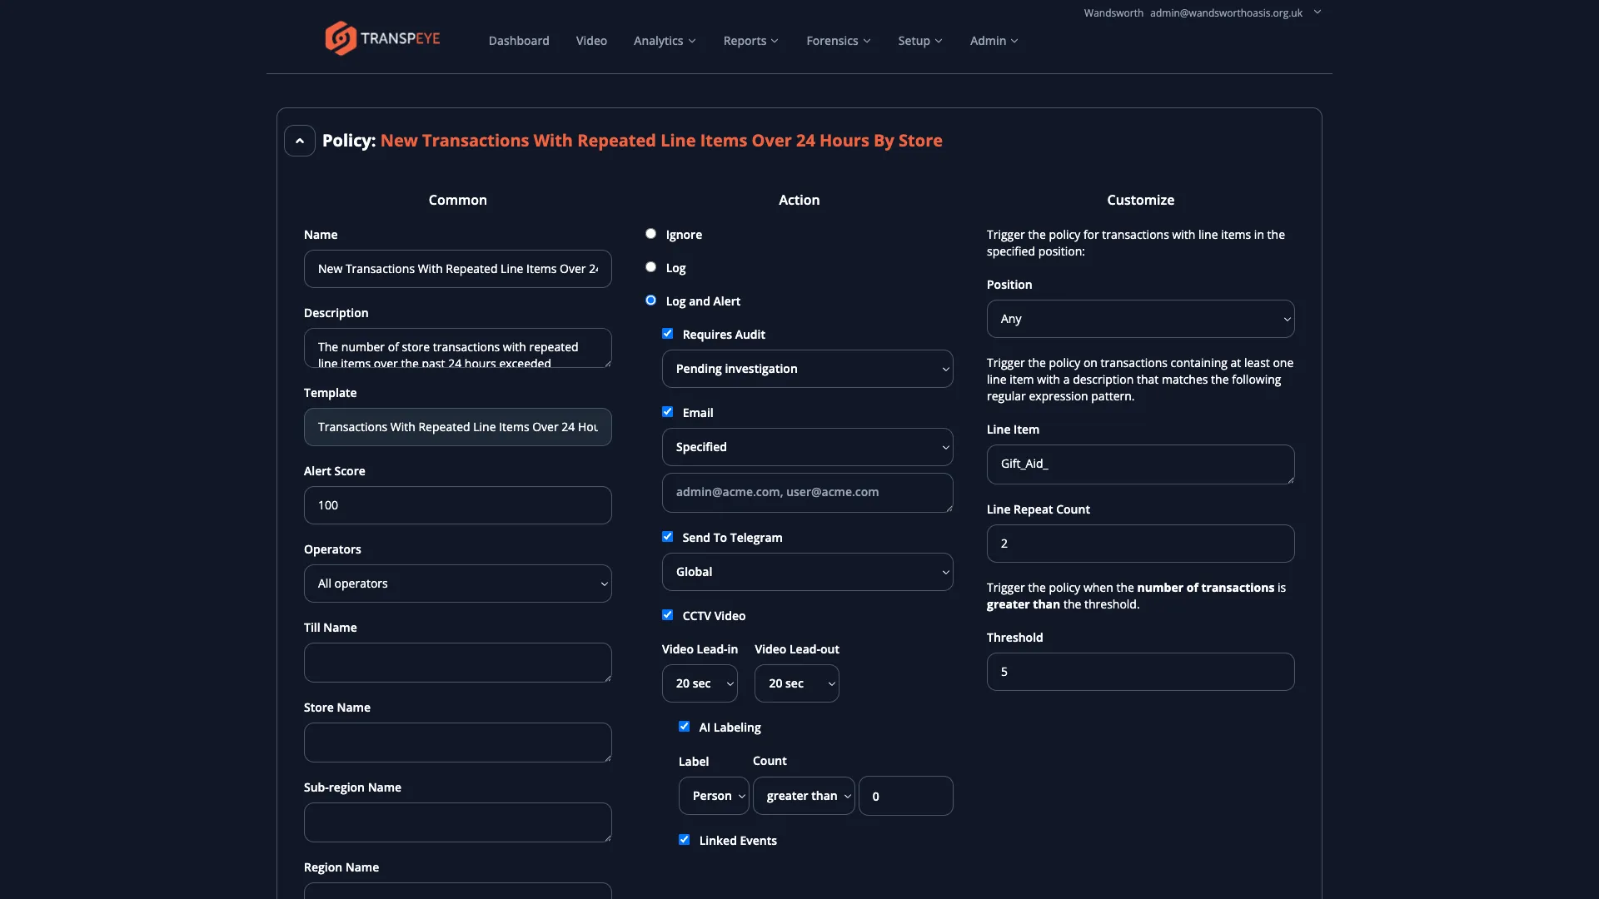Screen dimensions: 1599x899
Task: Edit the Threshold value field
Action: (x=1140, y=671)
